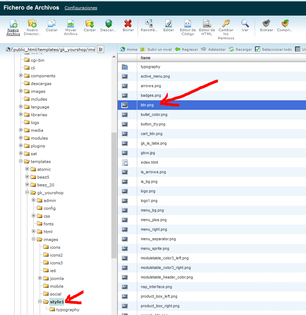Collapse the style1 folder node

(40, 301)
